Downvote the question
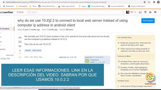Viewport: 161px width, 90px height. 20,46
